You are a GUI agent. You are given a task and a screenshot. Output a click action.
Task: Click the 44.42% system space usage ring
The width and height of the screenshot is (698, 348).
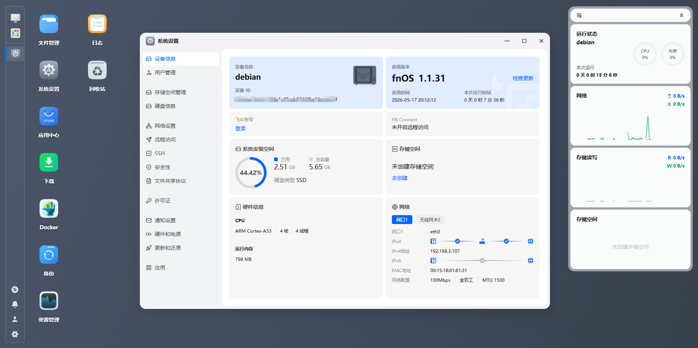coord(251,173)
